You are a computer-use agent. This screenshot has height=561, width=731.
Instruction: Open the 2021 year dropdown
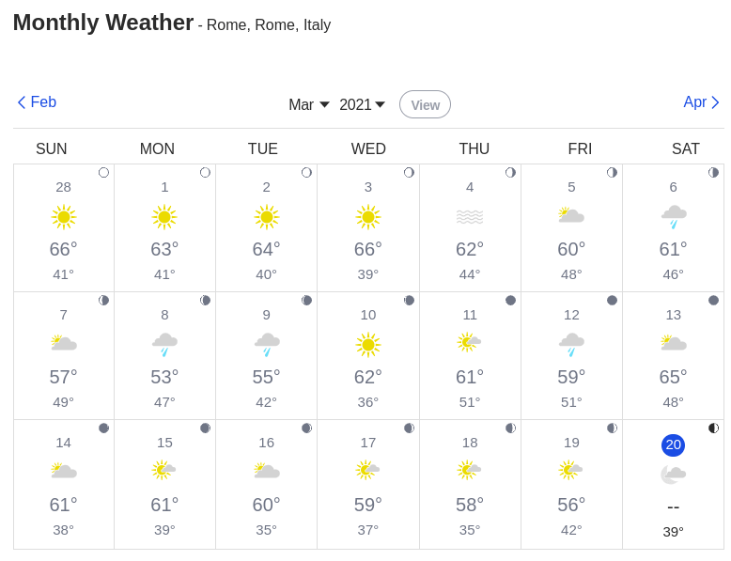pos(363,104)
